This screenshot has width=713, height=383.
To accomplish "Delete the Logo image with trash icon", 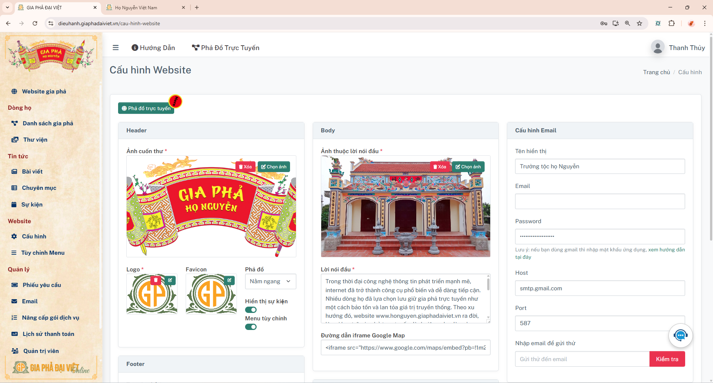I will click(x=156, y=280).
